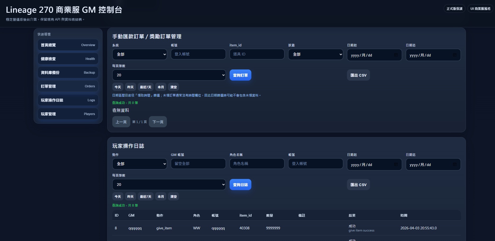Click the 第 1 / 1 頁 page indicator

(140, 122)
